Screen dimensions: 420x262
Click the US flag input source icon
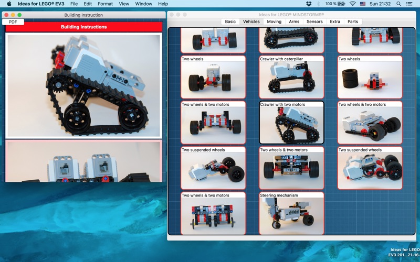[x=363, y=4]
